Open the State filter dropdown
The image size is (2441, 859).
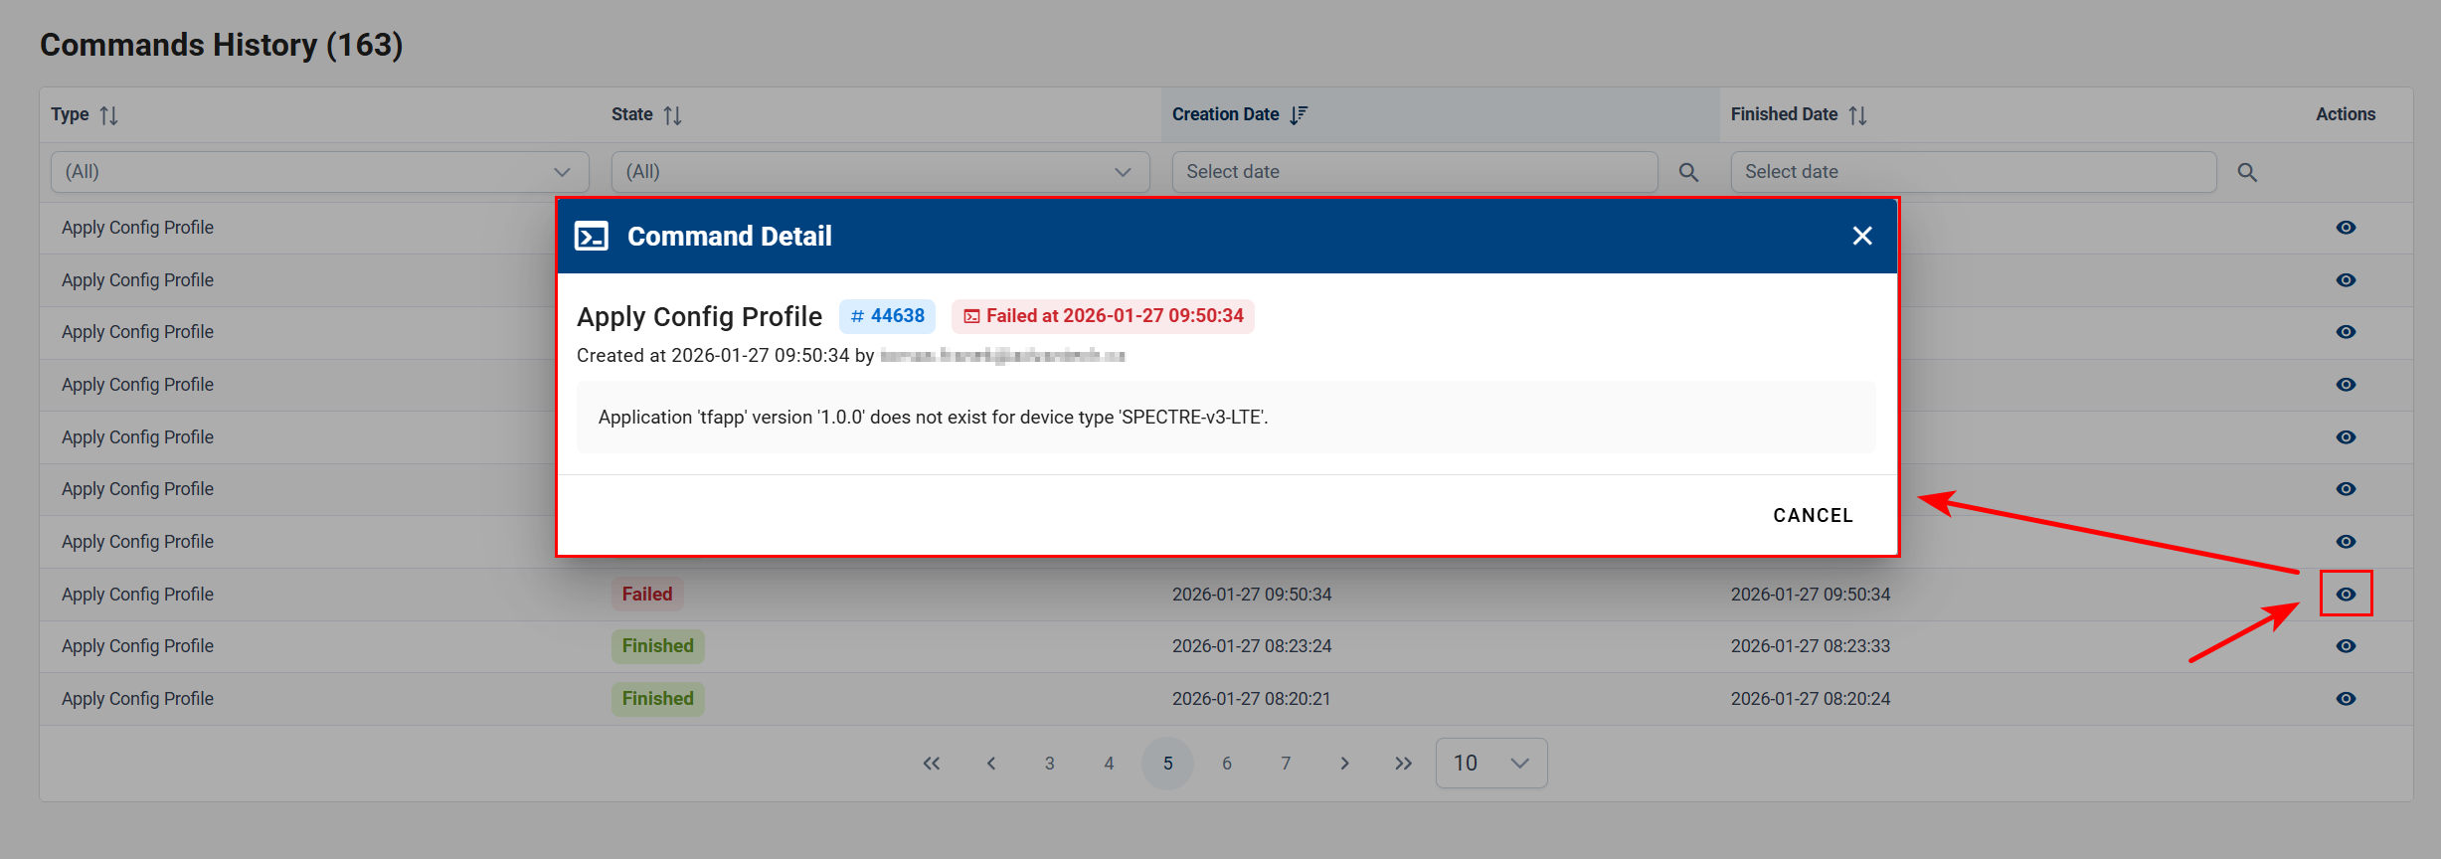pyautogui.click(x=879, y=172)
